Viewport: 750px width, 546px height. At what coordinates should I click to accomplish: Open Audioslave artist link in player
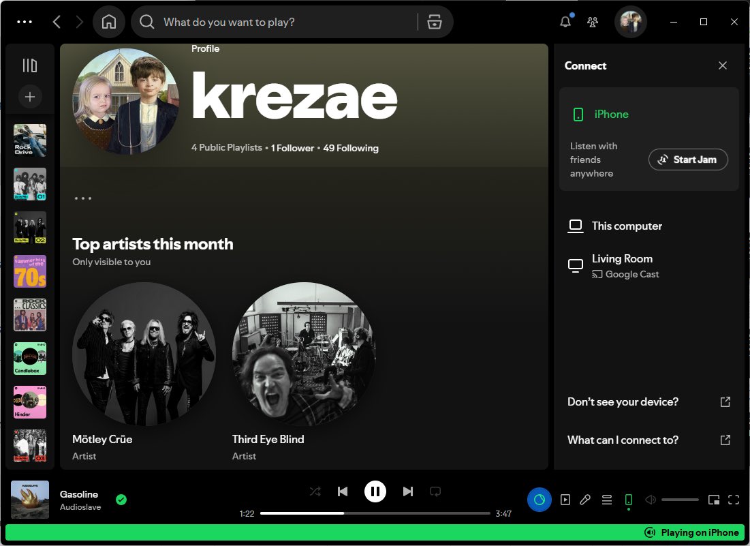(80, 507)
